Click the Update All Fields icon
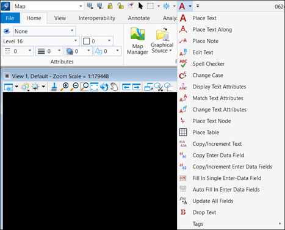The height and width of the screenshot is (230, 285). pyautogui.click(x=183, y=201)
